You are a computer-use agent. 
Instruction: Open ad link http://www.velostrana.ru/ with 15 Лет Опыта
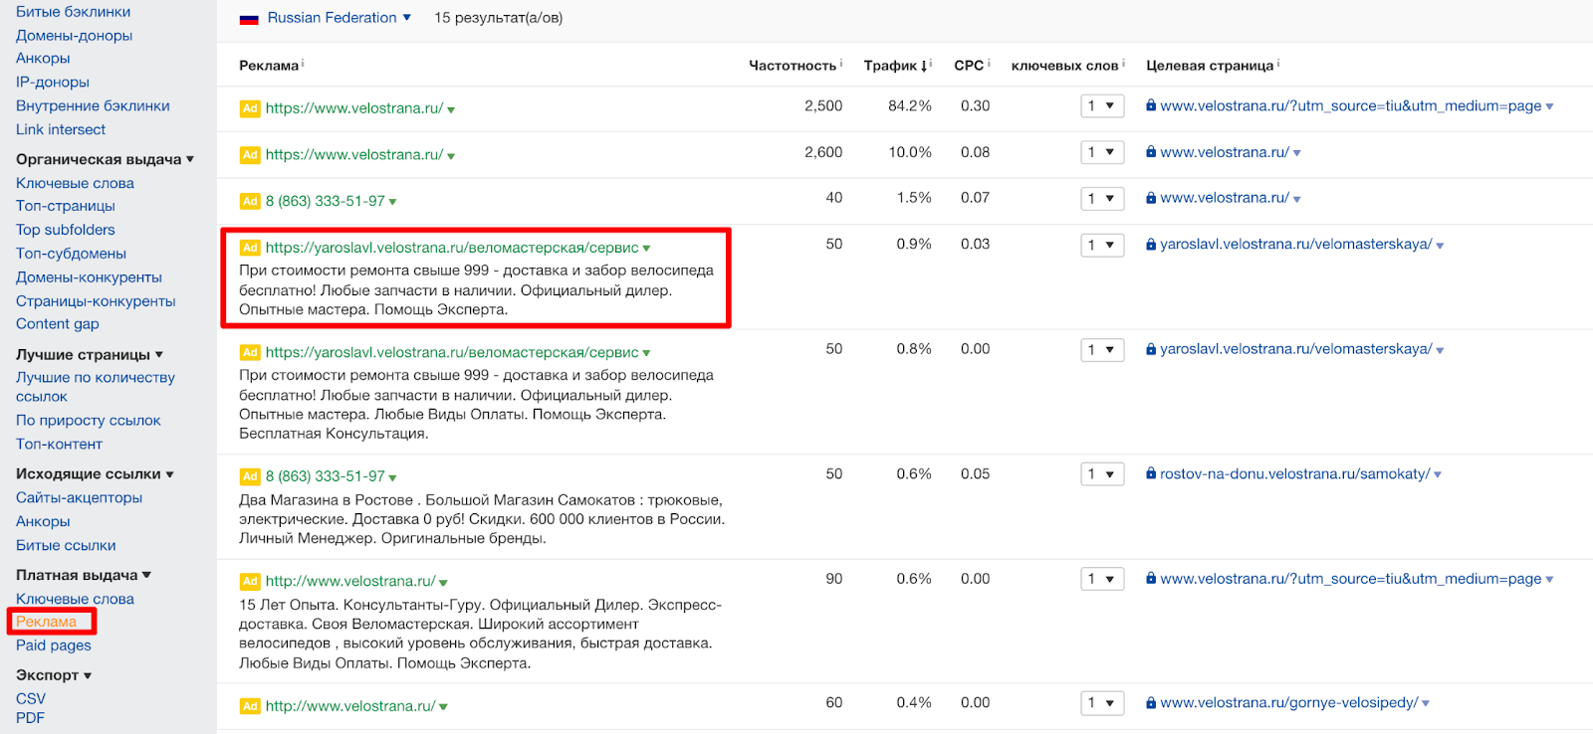click(350, 581)
